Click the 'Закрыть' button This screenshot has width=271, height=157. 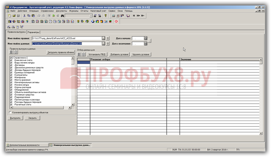[32, 118]
